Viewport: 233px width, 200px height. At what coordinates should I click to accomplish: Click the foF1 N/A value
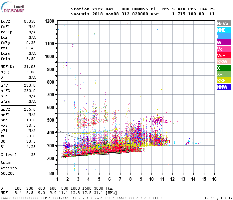(x=32, y=27)
